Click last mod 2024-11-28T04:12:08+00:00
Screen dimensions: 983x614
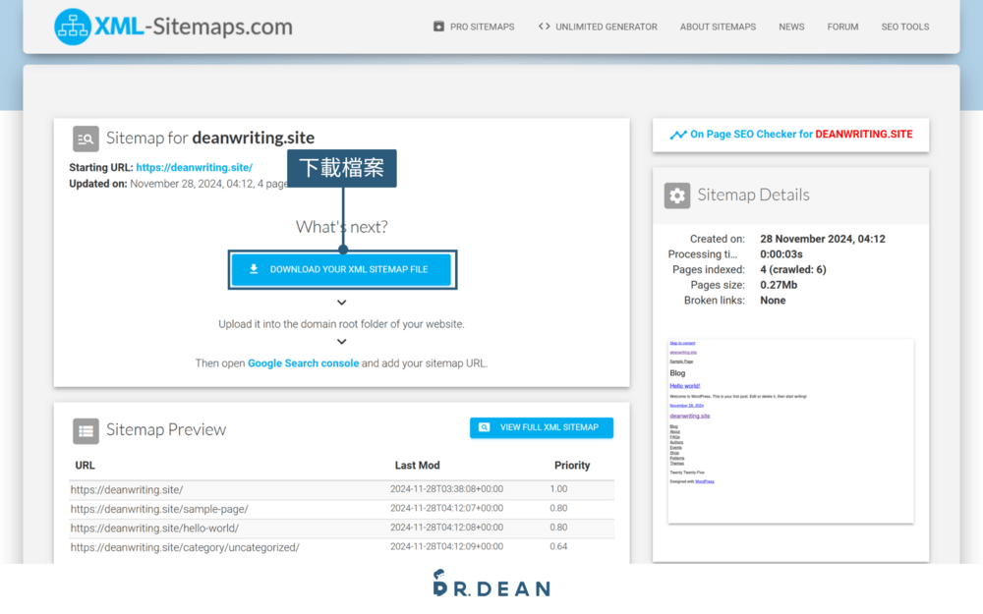point(446,528)
